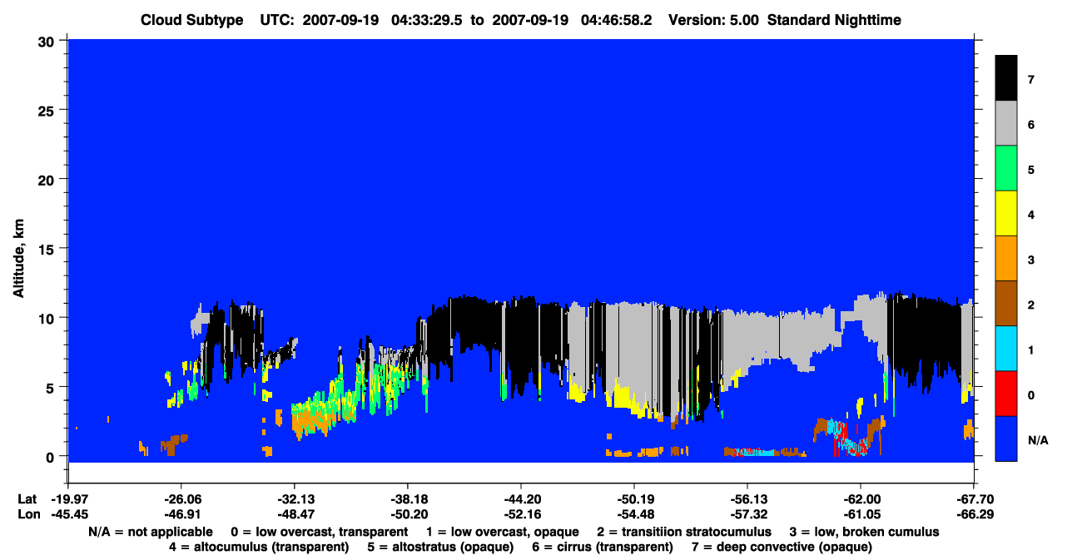Click the orange broken cumulus legend swatch
This screenshot has width=1082, height=555.
[1006, 259]
